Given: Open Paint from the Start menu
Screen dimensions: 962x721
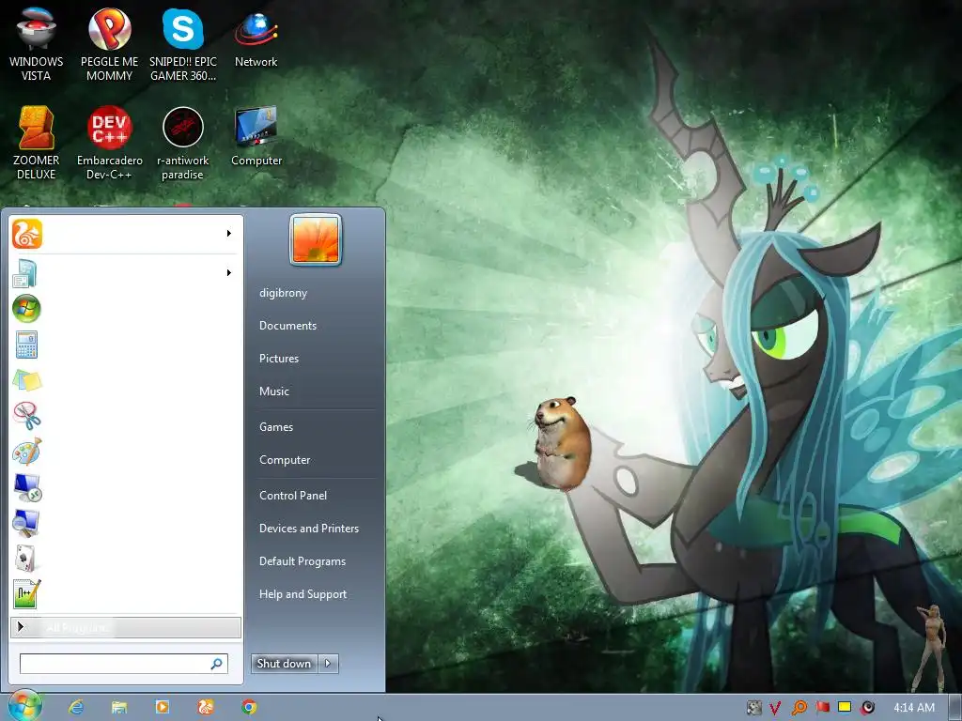Looking at the screenshot, I should (x=126, y=452).
